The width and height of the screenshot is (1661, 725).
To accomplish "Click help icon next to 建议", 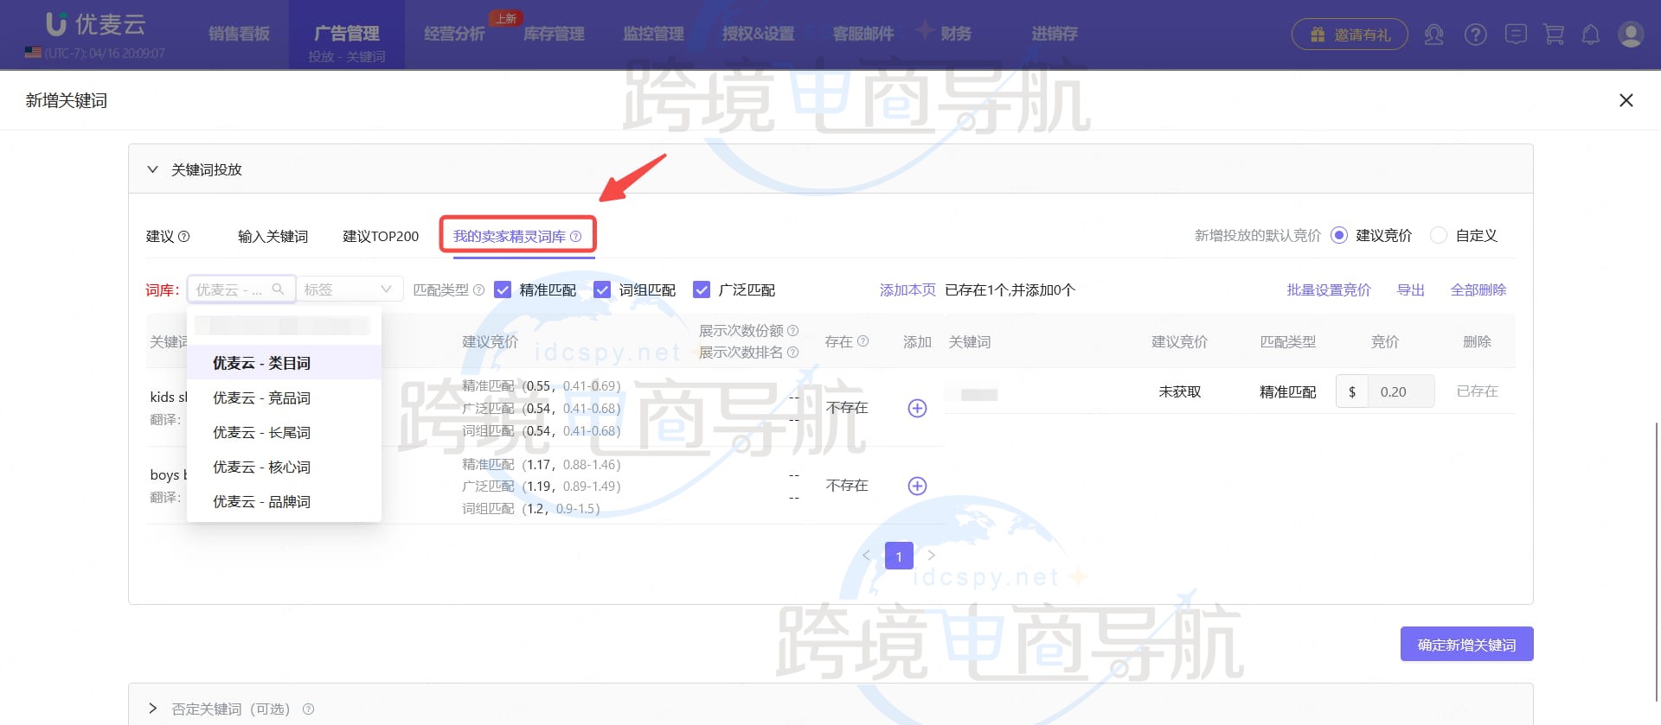I will (183, 236).
